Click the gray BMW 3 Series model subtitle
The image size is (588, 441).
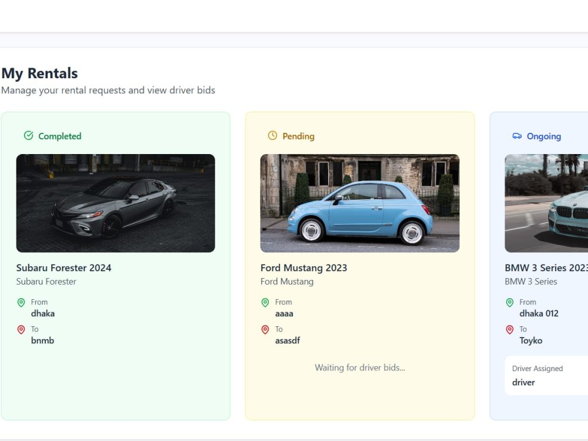(531, 282)
